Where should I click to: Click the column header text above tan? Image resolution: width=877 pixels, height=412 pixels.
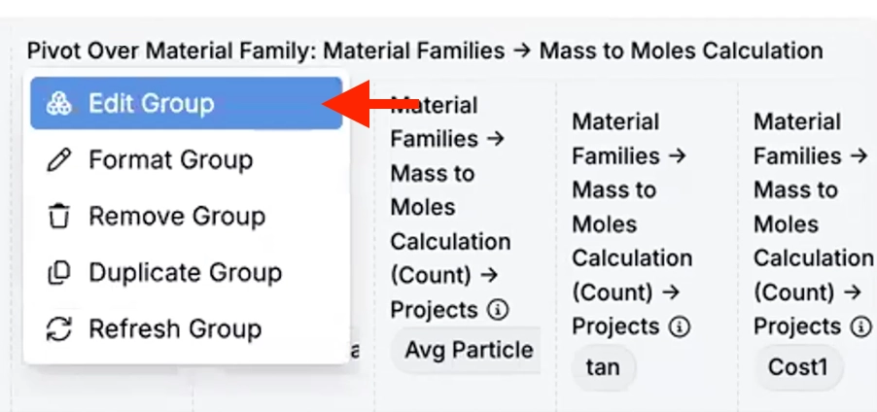[631, 223]
